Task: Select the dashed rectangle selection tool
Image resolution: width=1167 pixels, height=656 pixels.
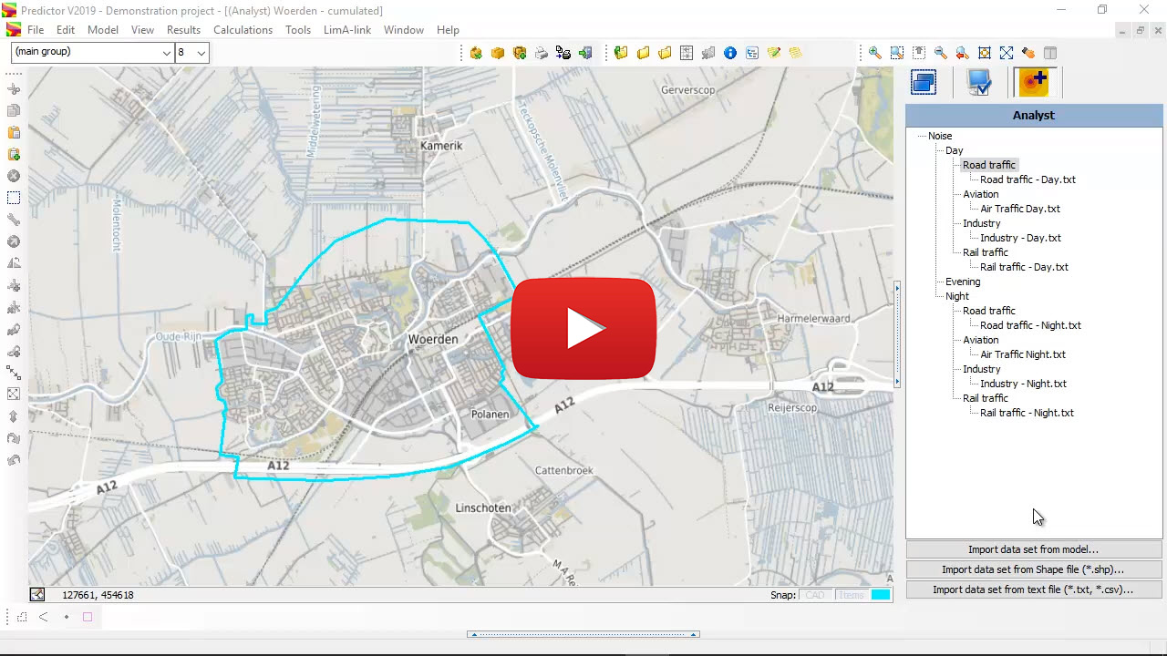Action: 14,198
